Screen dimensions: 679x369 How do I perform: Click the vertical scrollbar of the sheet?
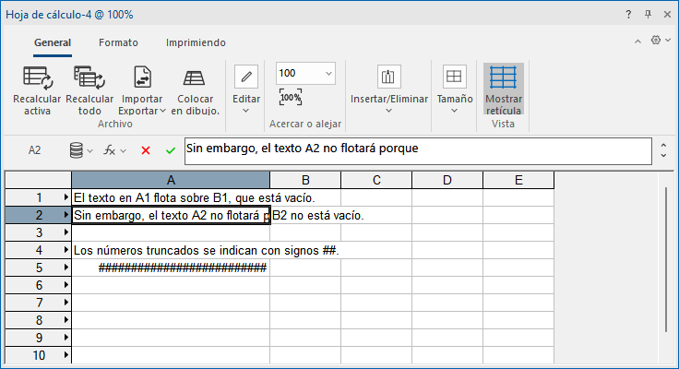point(666,258)
